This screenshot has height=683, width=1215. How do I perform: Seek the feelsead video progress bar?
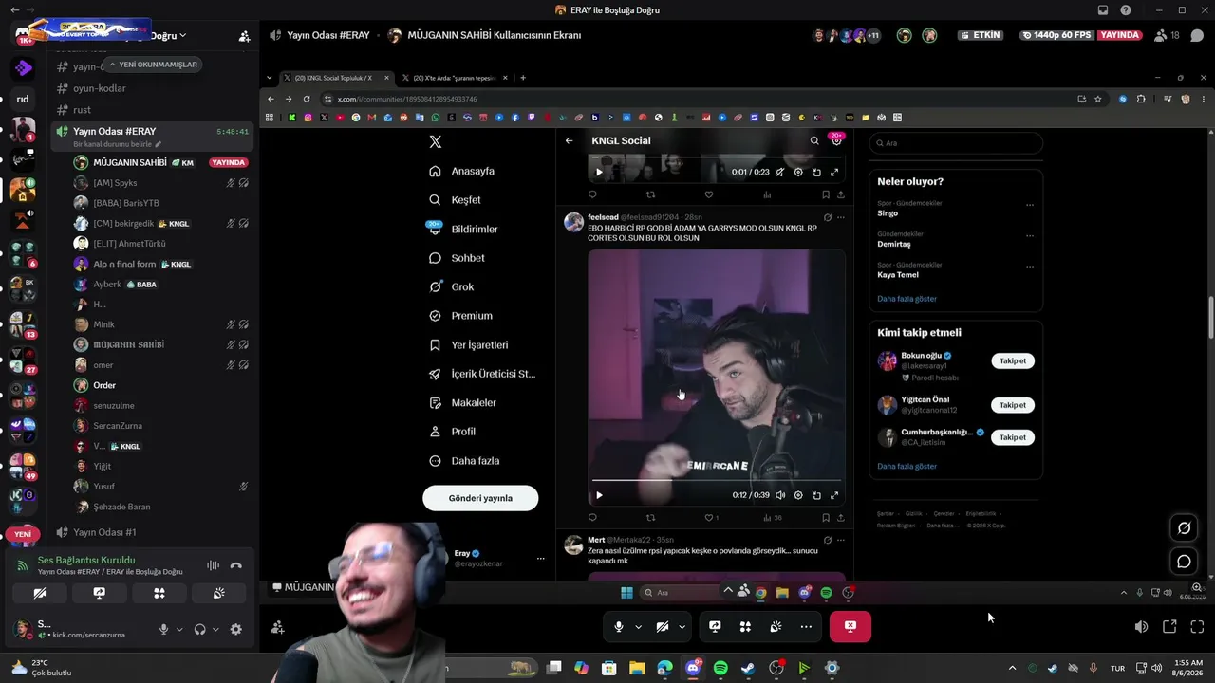click(x=717, y=481)
